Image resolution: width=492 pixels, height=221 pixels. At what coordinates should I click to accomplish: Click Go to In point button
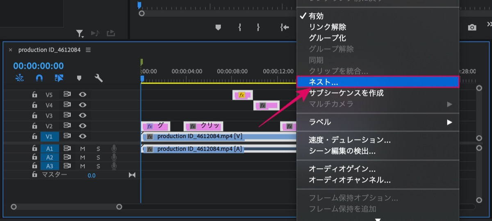[284, 27]
